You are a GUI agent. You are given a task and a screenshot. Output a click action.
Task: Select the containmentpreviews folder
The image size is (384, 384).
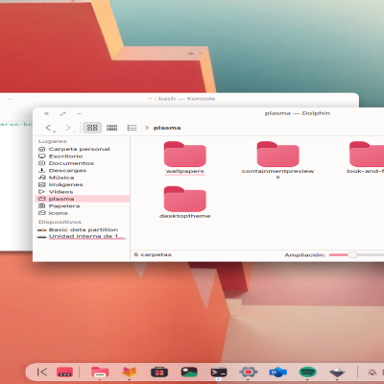[277, 159]
